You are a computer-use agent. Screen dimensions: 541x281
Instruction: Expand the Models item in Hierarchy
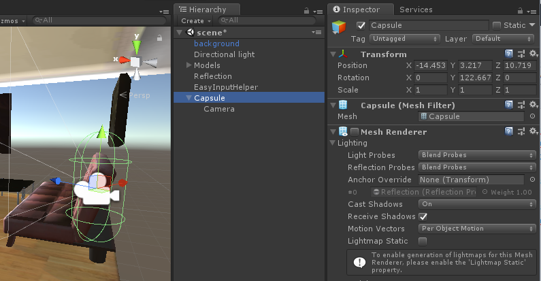coord(188,65)
